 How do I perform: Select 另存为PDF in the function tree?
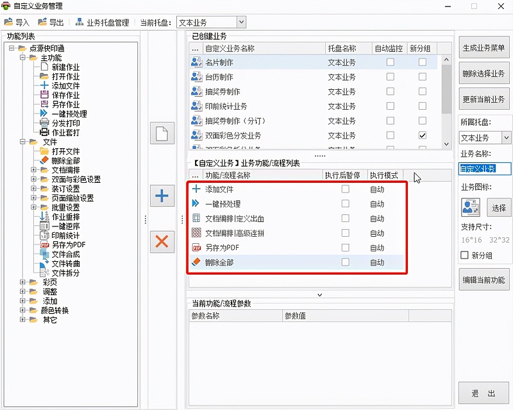click(69, 245)
